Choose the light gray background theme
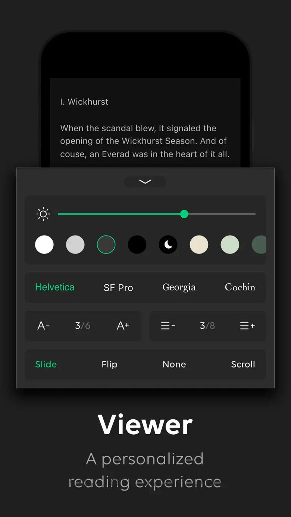 click(x=75, y=245)
